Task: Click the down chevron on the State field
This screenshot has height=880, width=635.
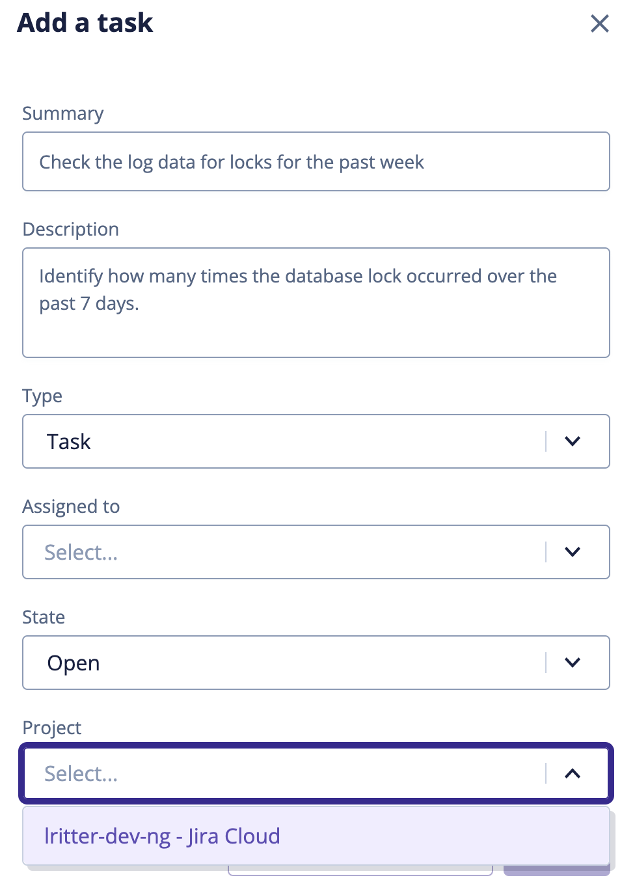Action: click(573, 663)
